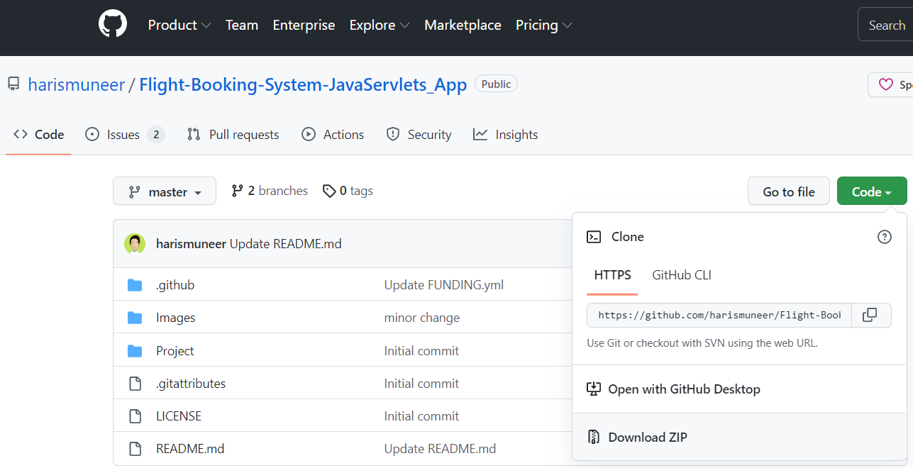Click the branch icon next to 2 branches
Image resolution: width=913 pixels, height=468 pixels.
pyautogui.click(x=238, y=191)
